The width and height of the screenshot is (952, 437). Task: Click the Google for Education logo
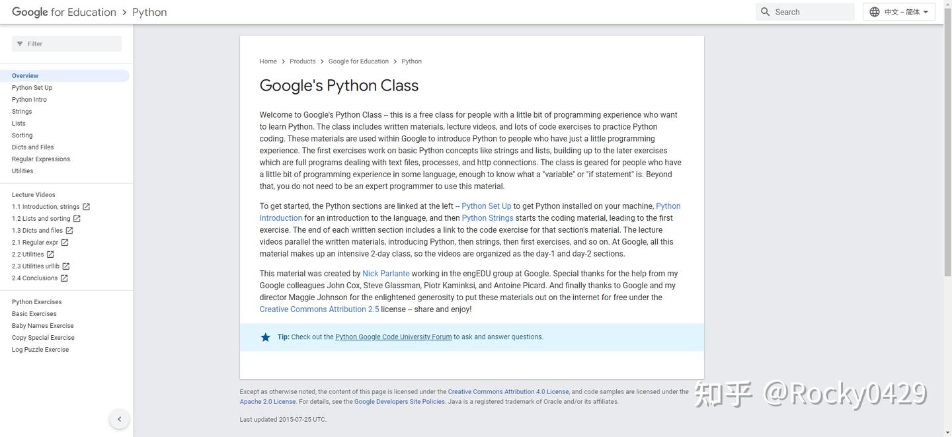click(x=63, y=11)
